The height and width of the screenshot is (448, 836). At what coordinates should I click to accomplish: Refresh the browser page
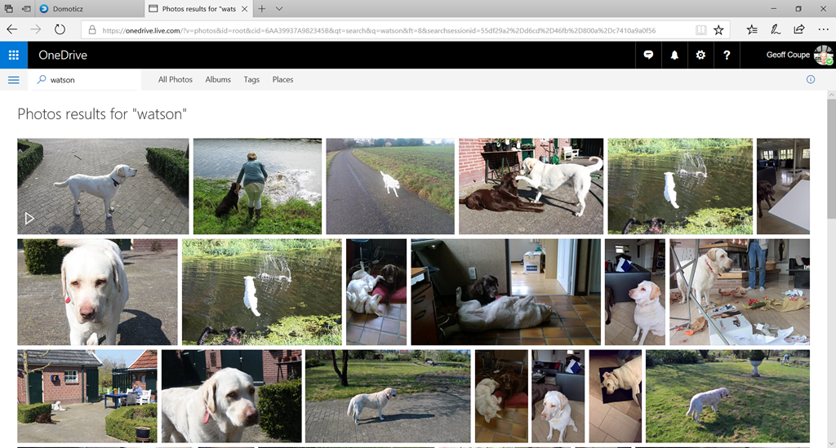click(x=60, y=29)
